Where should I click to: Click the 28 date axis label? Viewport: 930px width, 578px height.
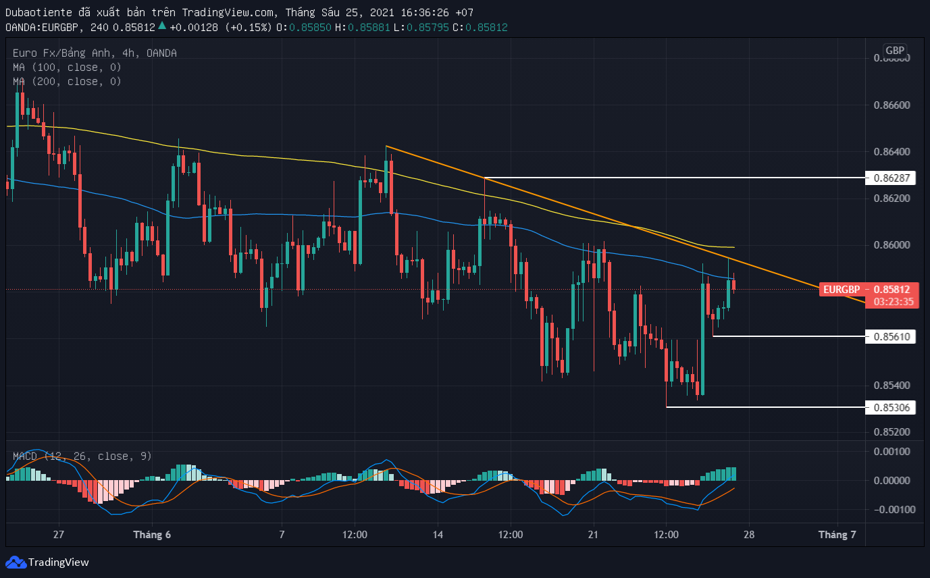[x=748, y=534]
